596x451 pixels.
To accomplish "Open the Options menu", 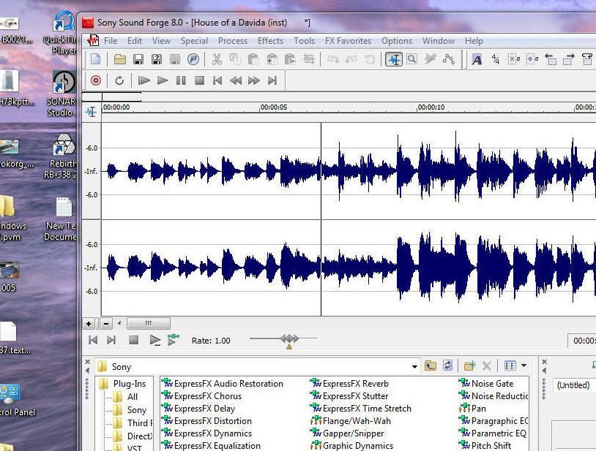I will point(397,41).
